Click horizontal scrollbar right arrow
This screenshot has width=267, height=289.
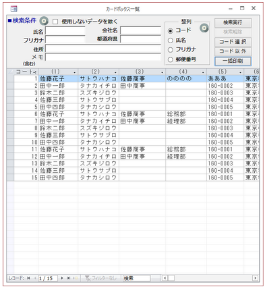(255, 278)
